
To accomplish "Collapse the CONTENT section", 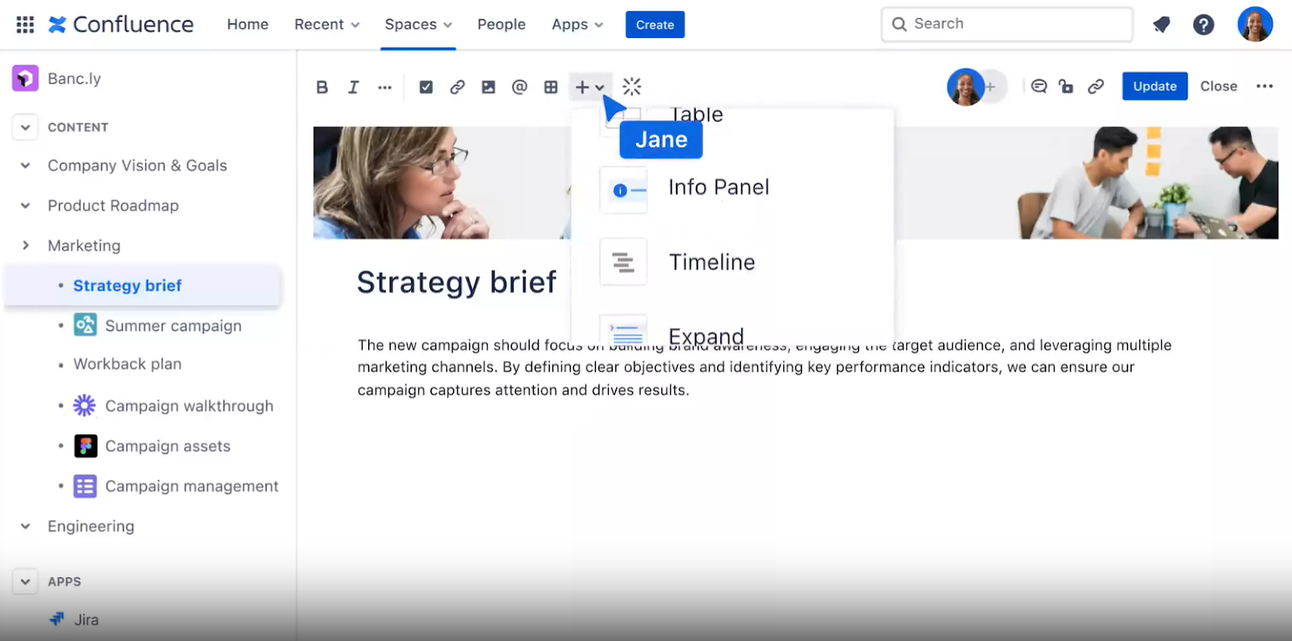I will pyautogui.click(x=25, y=128).
